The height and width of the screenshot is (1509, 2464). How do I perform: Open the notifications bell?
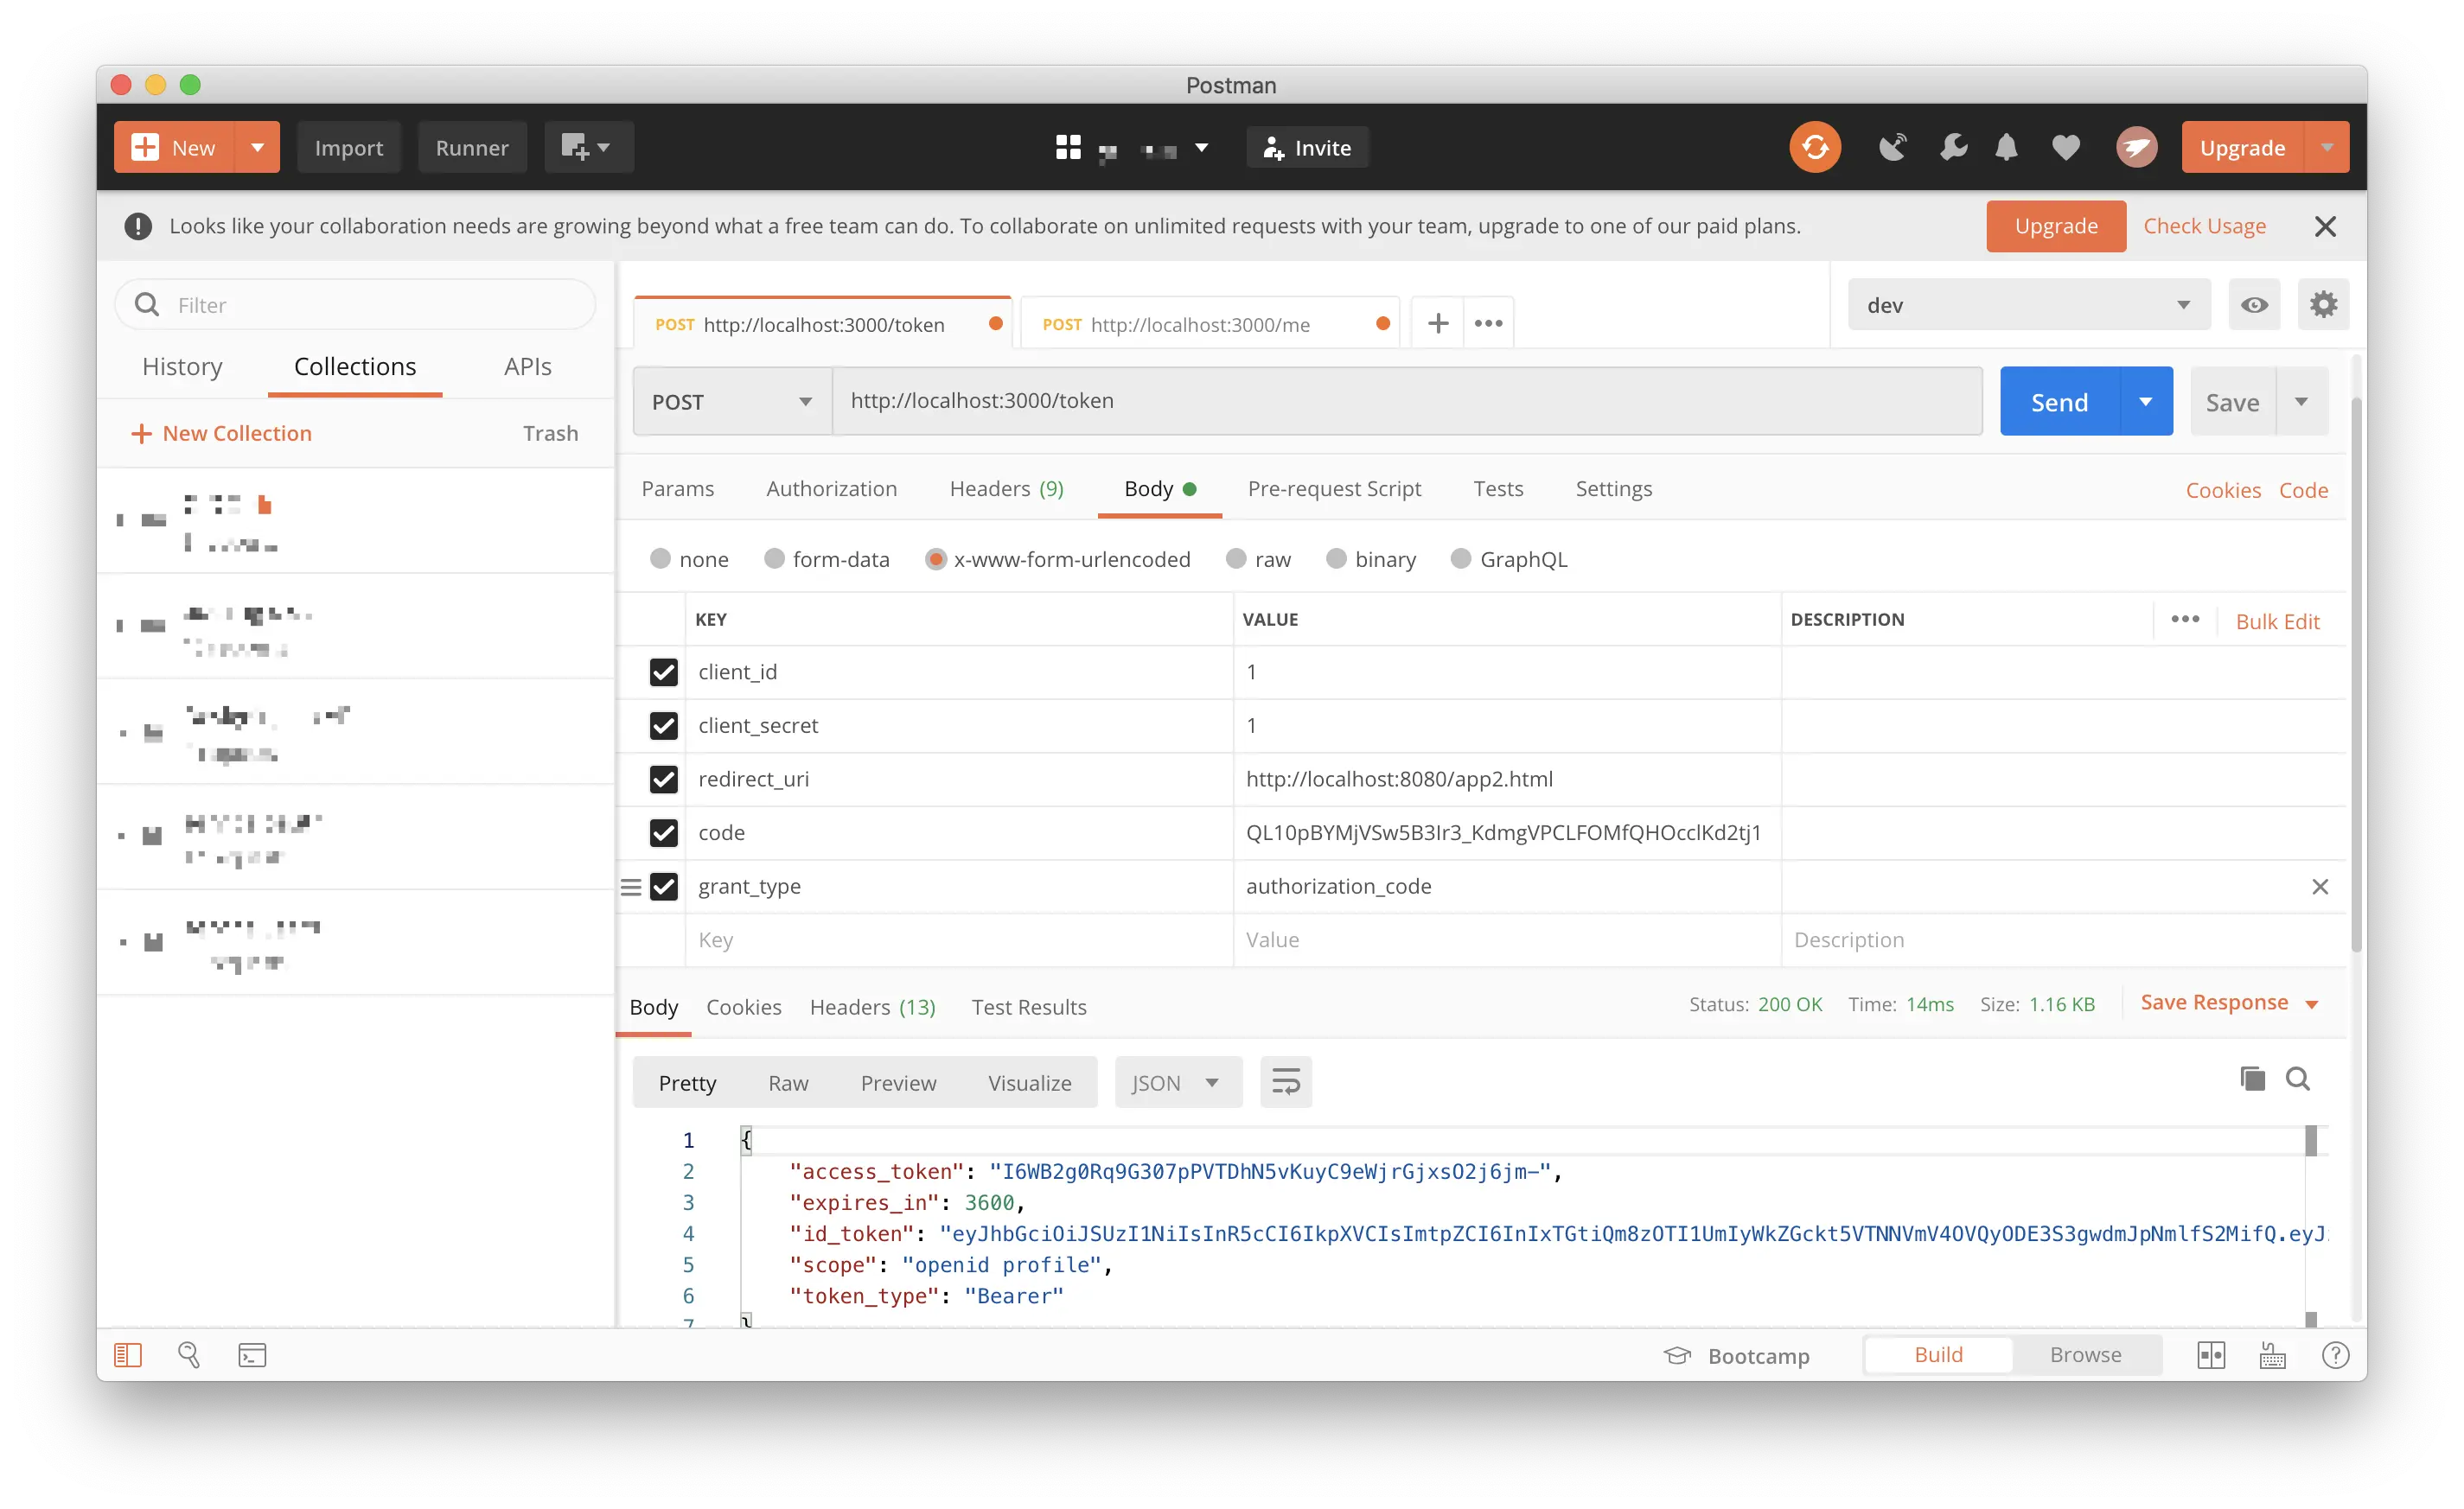[x=2005, y=148]
